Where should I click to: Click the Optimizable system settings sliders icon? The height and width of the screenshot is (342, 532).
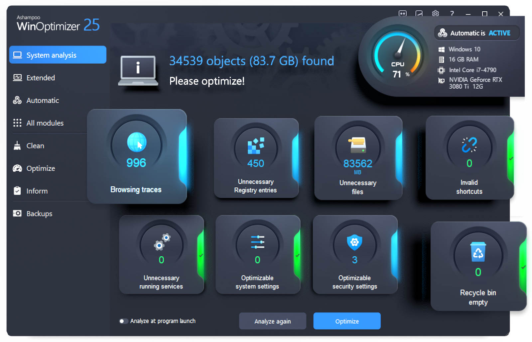pos(257,242)
